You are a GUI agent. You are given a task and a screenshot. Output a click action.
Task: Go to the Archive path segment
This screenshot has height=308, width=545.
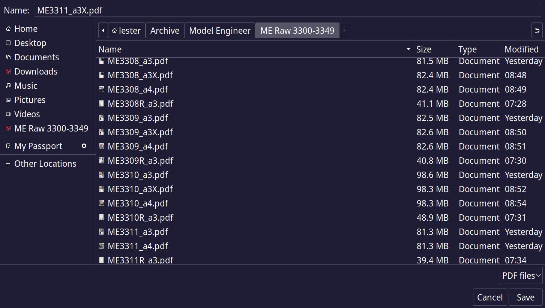point(165,31)
